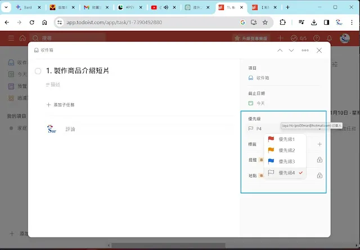Screen dimensions: 360x250
Task: Open the three-dot more actions menu
Action: coord(305,51)
